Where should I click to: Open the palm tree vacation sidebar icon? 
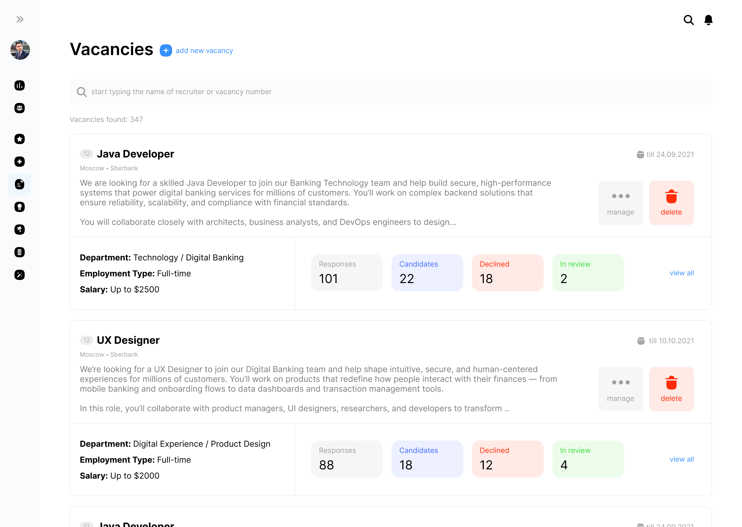click(x=20, y=230)
